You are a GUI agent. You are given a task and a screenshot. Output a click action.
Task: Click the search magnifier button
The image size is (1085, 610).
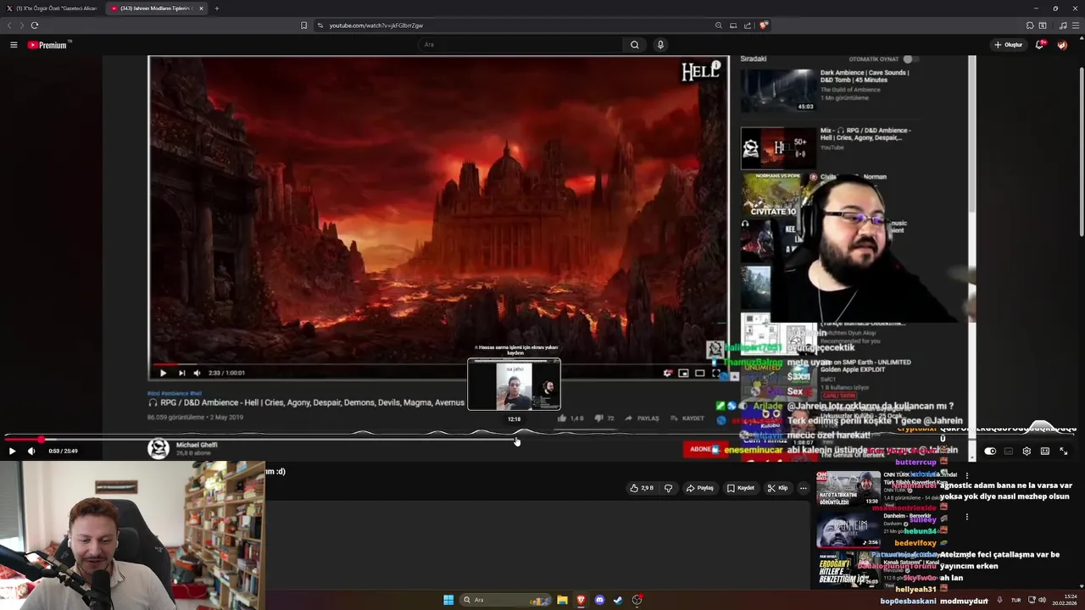tap(635, 45)
